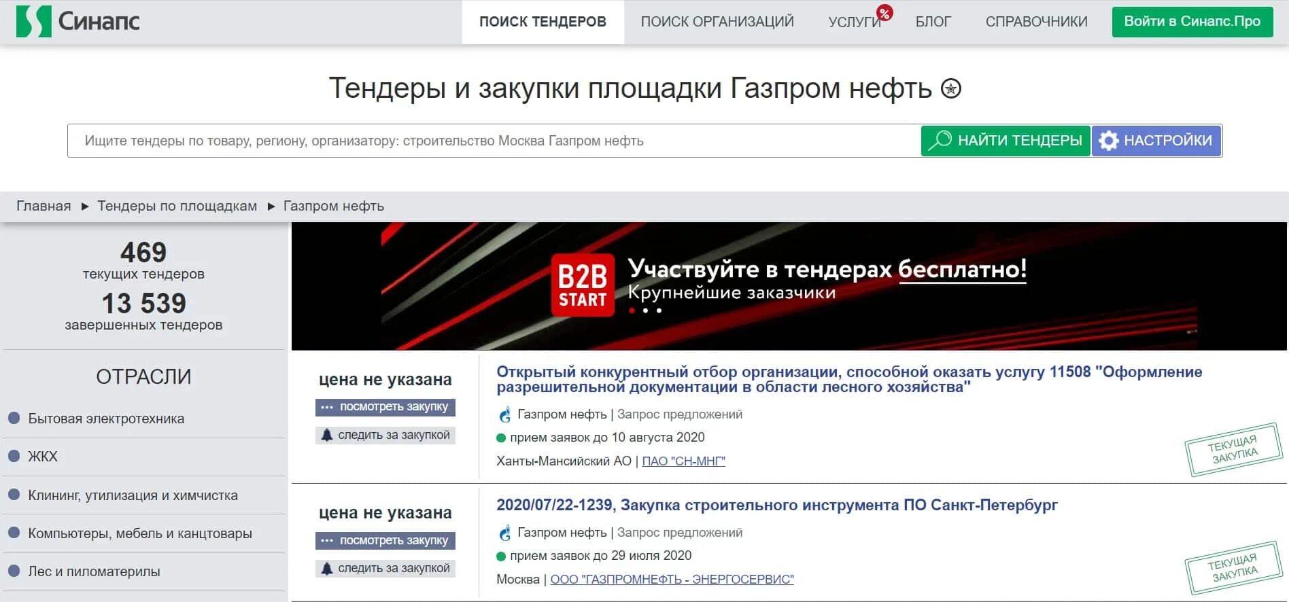The height and width of the screenshot is (602, 1289).
Task: Click ТЕКУЩАЯ ЗАКУПКА stamp of first tender
Action: click(1233, 449)
